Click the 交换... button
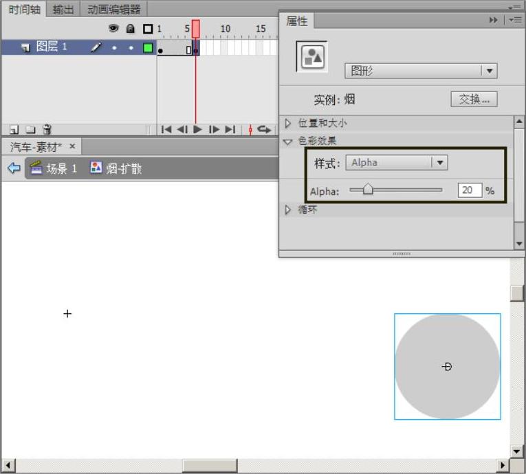 (474, 99)
